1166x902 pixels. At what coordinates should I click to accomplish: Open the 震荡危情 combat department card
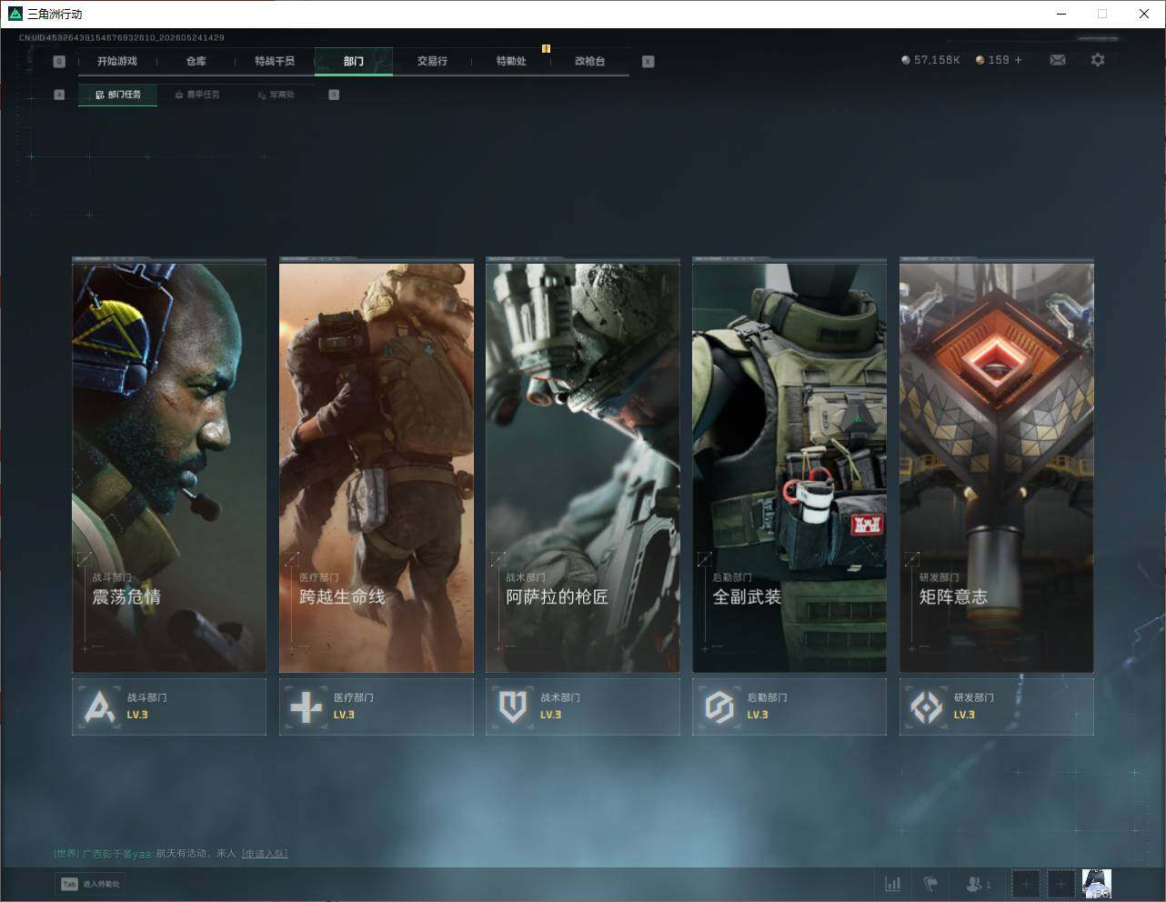pyautogui.click(x=169, y=466)
